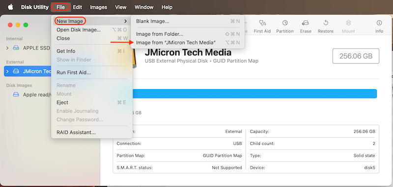Click the yellow minimize window button
This screenshot has width=393, height=187.
[18, 25]
